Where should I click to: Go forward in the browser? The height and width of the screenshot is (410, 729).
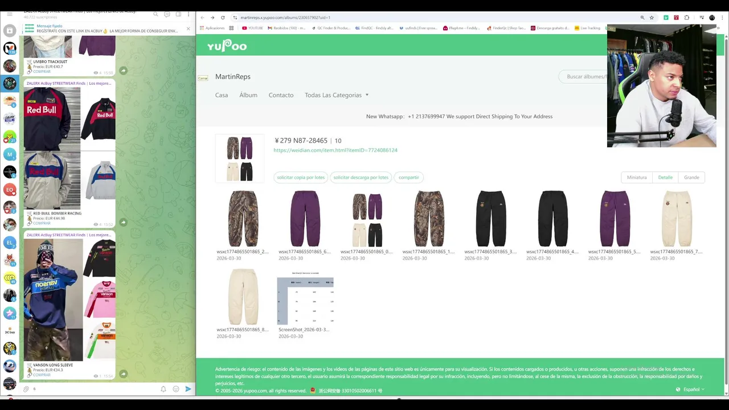point(212,18)
